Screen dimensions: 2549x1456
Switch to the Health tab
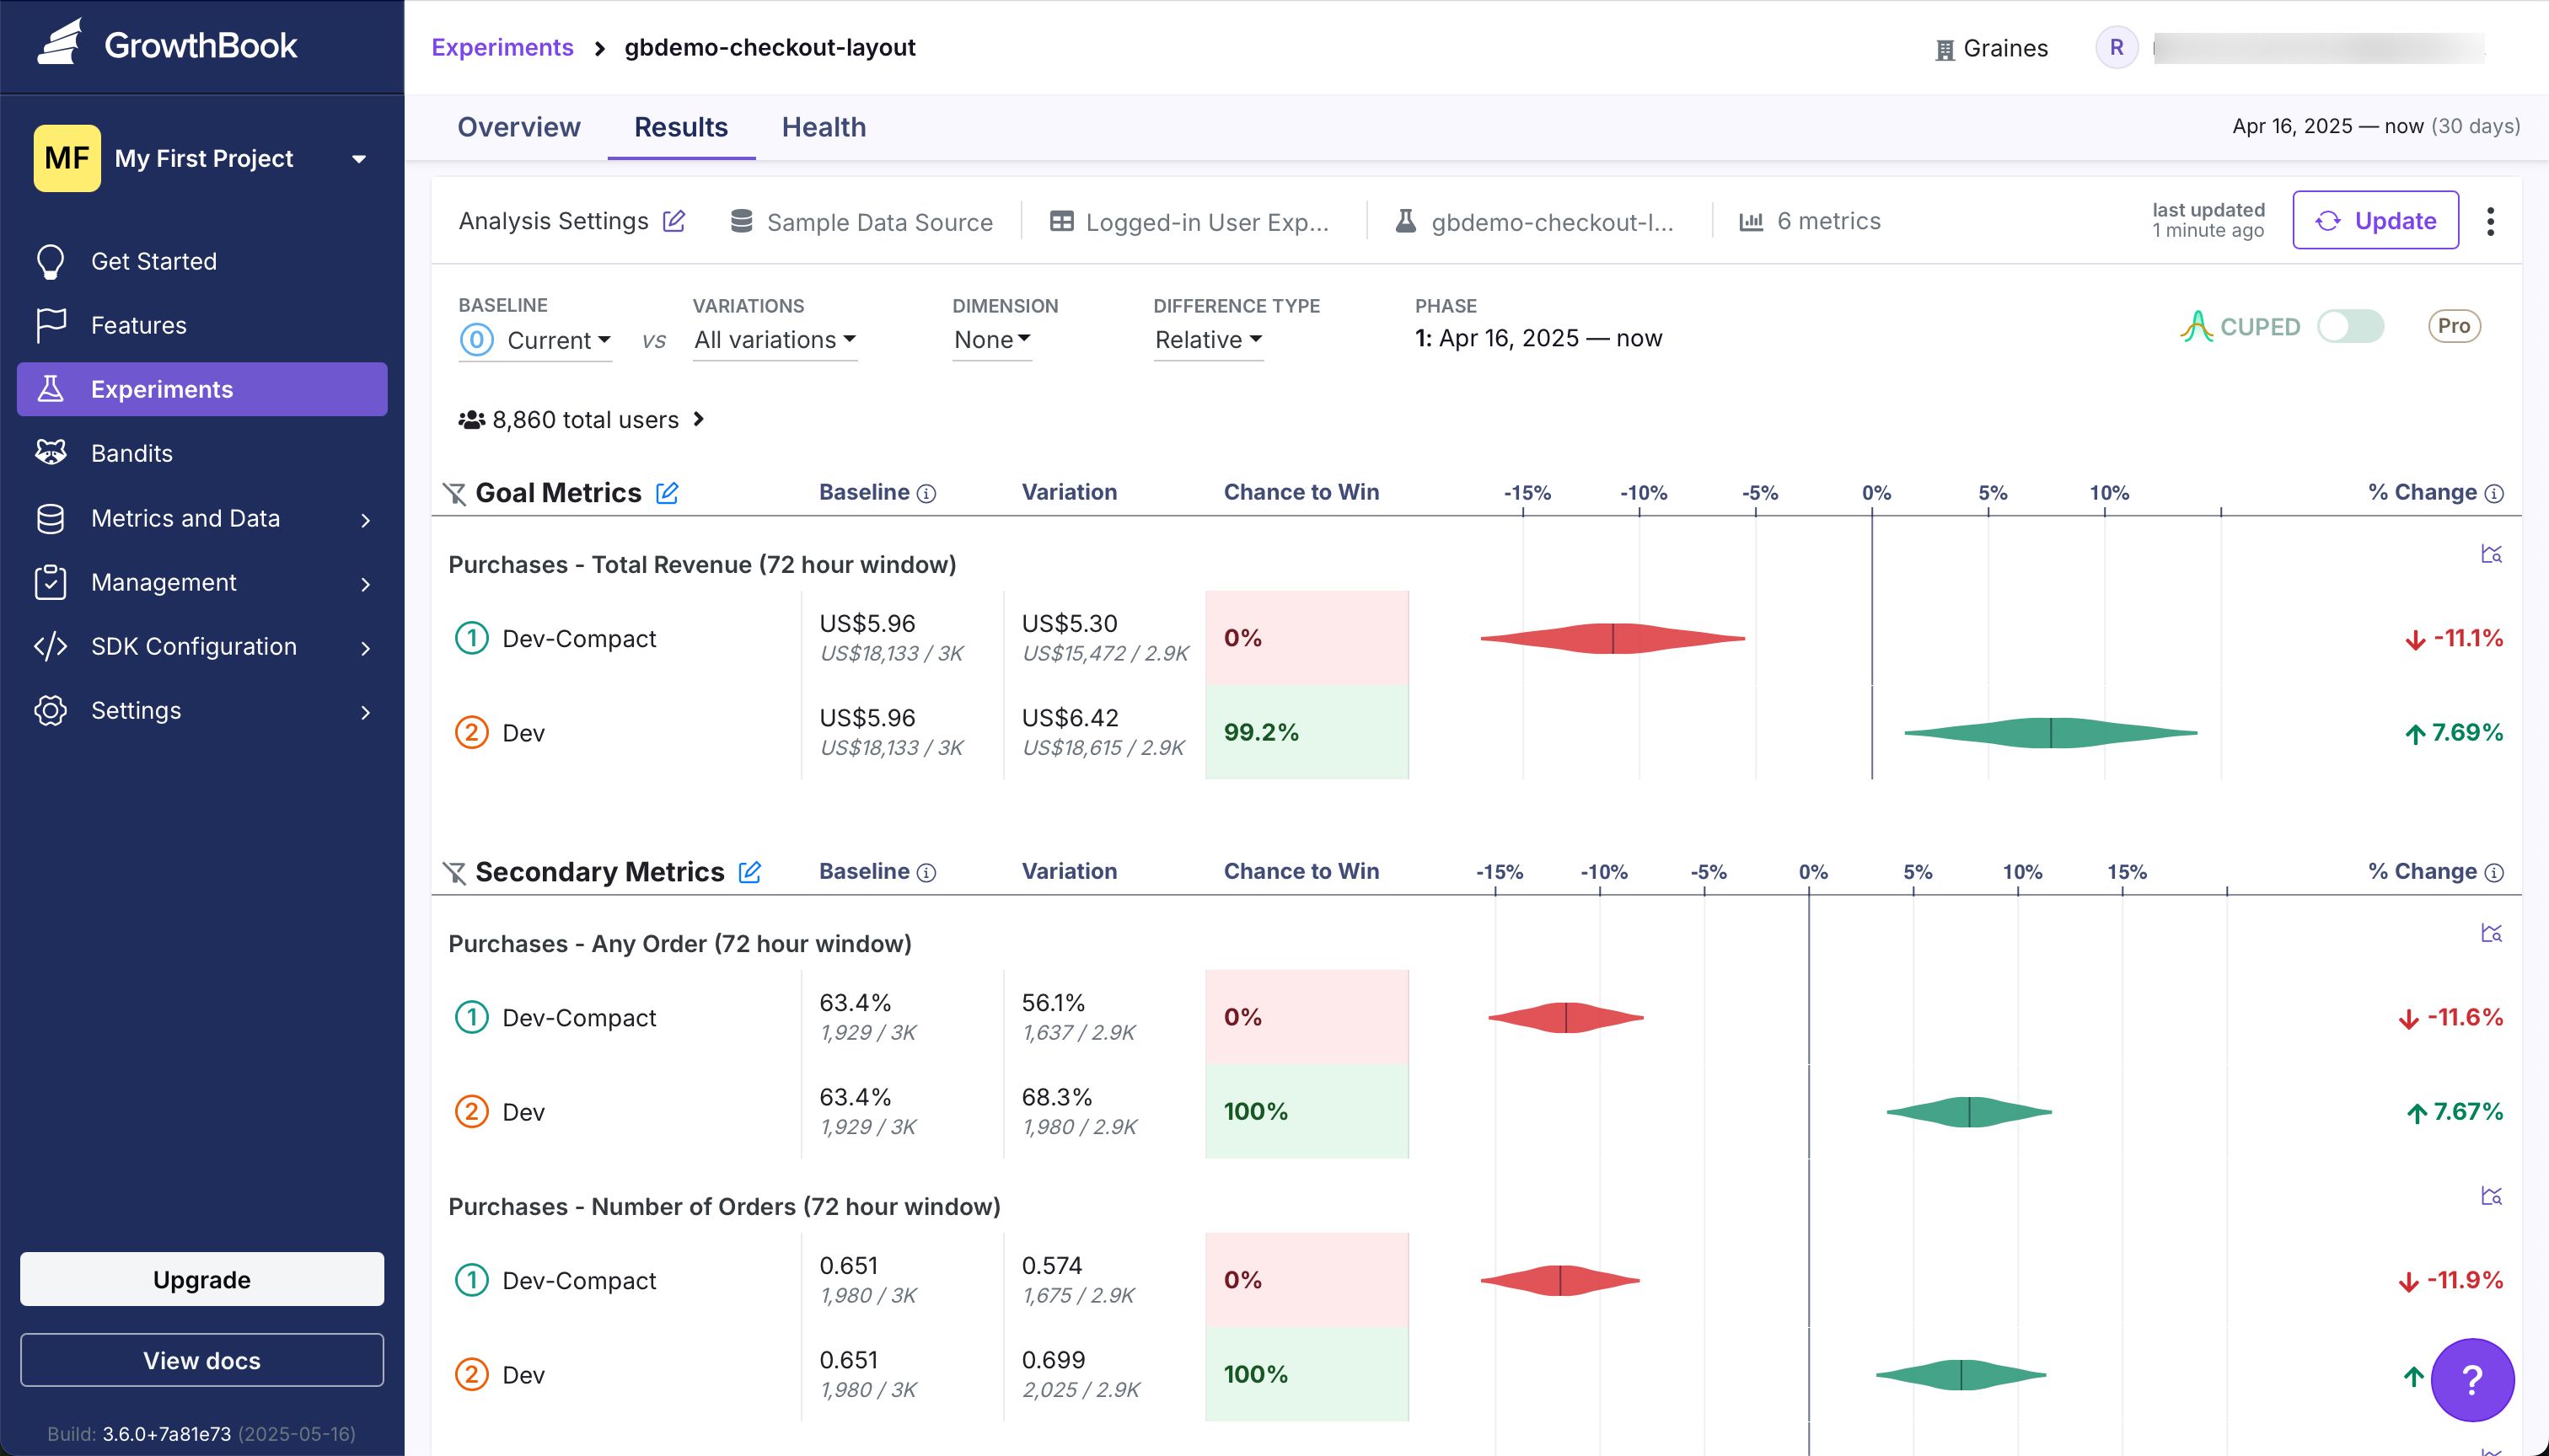(x=824, y=127)
